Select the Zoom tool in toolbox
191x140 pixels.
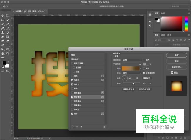point(8,54)
